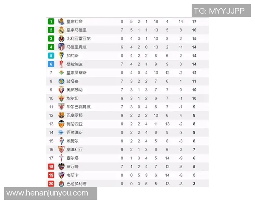Click the Real Sociedad (皇家社会) crest icon
The image size is (255, 204).
point(61,21)
